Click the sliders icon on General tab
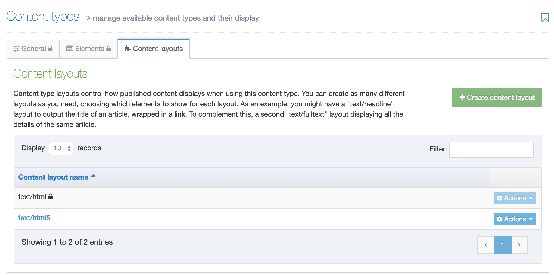The width and height of the screenshot is (554, 275). pos(16,49)
